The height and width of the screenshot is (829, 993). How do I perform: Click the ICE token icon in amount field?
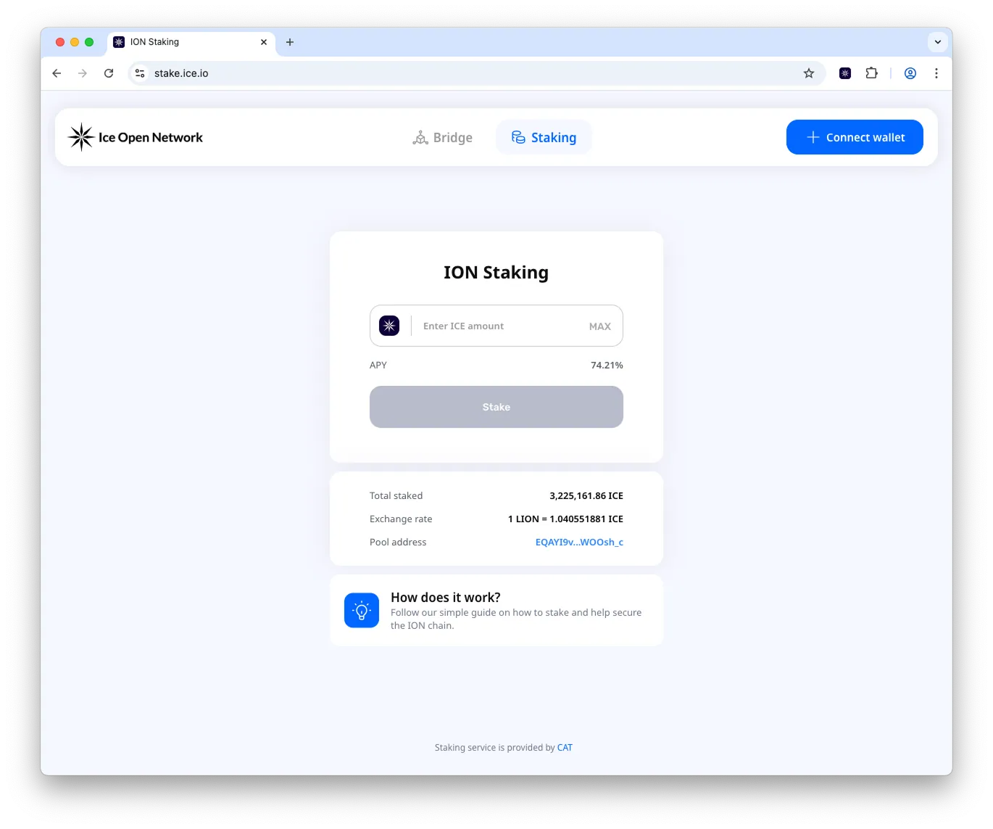tap(389, 326)
